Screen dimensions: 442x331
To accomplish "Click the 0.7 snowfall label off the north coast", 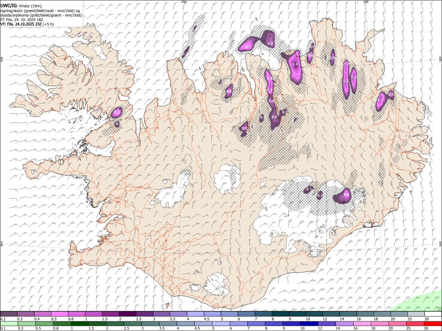I will point(248,47).
